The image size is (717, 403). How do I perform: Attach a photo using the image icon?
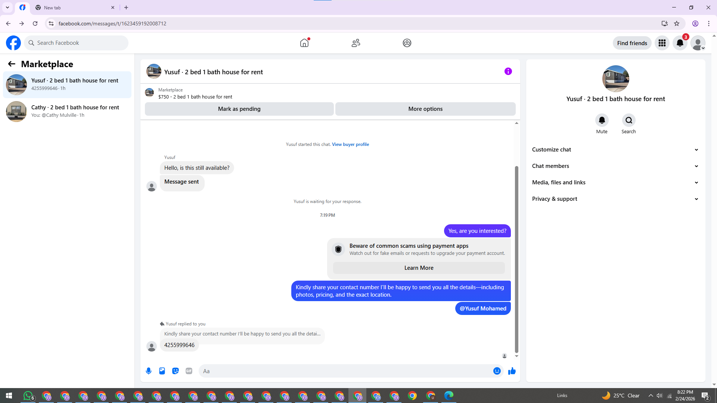(x=162, y=371)
